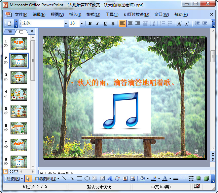Viewport: 218px width, 193px height.
Task: Center align text
Action: pyautogui.click(x=130, y=24)
